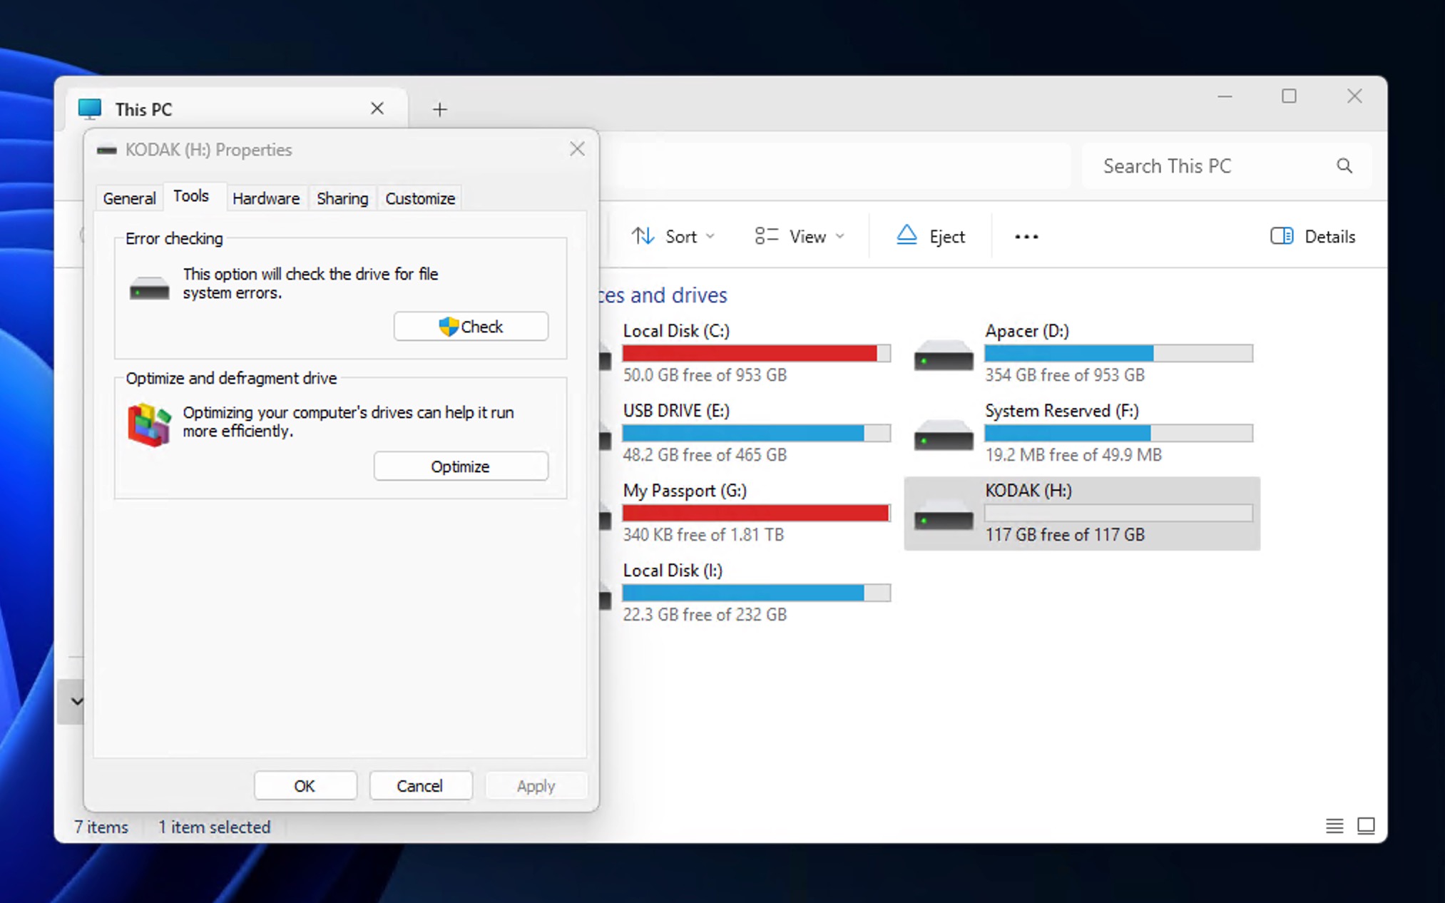1445x903 pixels.
Task: Select the This PC tab title
Action: pos(143,109)
